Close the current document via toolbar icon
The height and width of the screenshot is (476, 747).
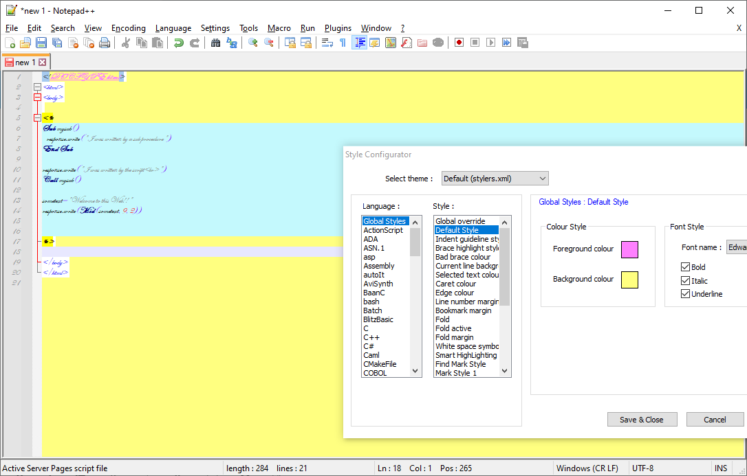[x=73, y=43]
